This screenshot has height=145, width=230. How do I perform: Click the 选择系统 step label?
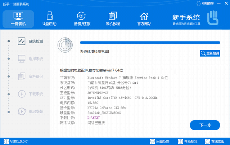[36, 59]
